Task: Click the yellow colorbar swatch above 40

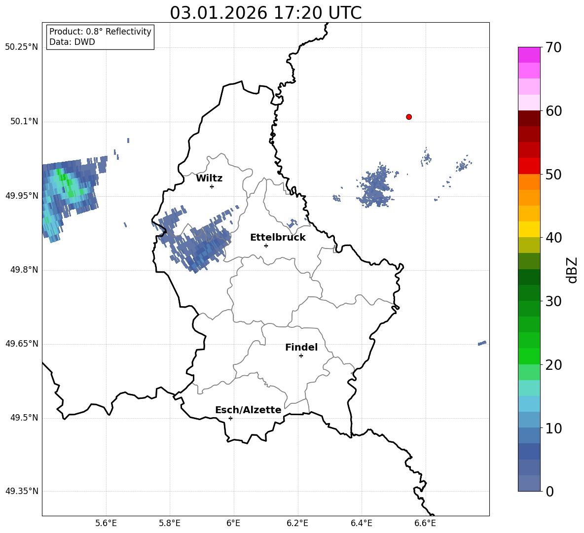Action: pyautogui.click(x=529, y=229)
